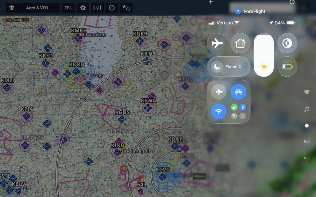Select KMKE Milwaukee airport marker
316x197 pixels.
78,38
